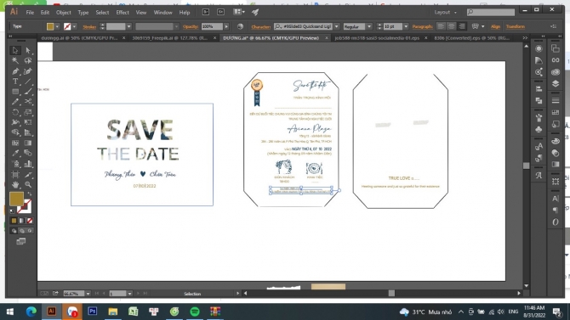The image size is (570, 320).
Task: Select the Shape Builder tool
Action: pyautogui.click(x=15, y=132)
